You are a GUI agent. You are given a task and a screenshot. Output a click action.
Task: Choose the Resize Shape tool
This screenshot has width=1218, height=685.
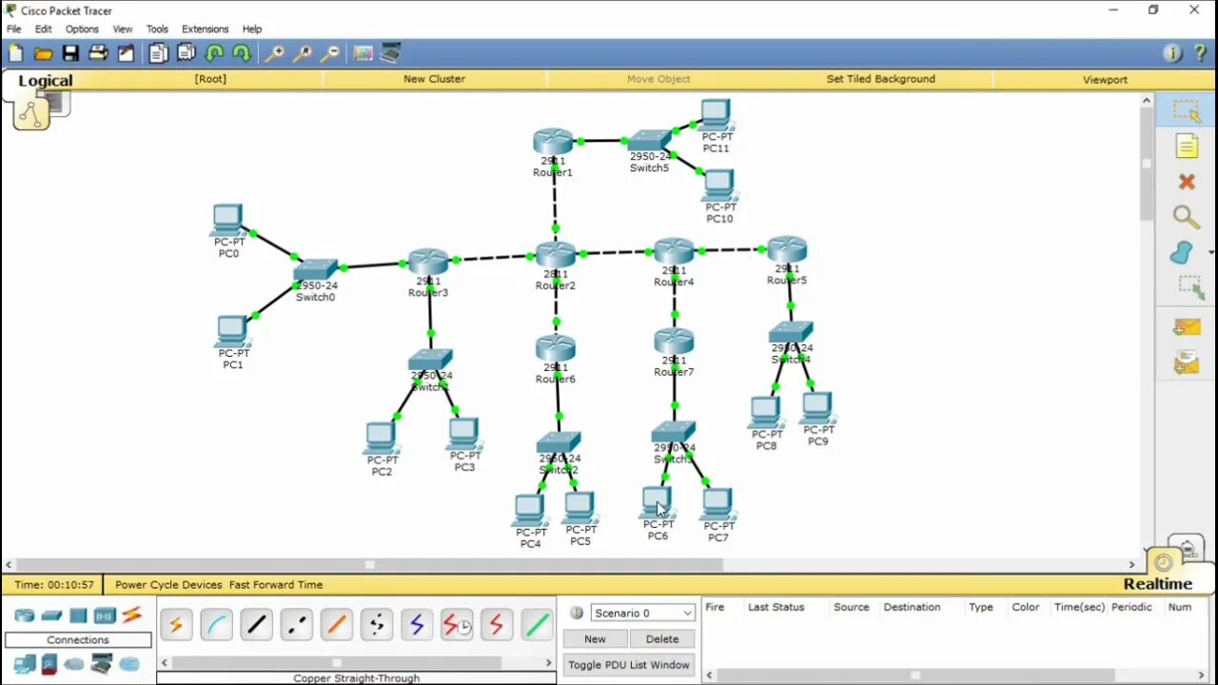pyautogui.click(x=1189, y=287)
